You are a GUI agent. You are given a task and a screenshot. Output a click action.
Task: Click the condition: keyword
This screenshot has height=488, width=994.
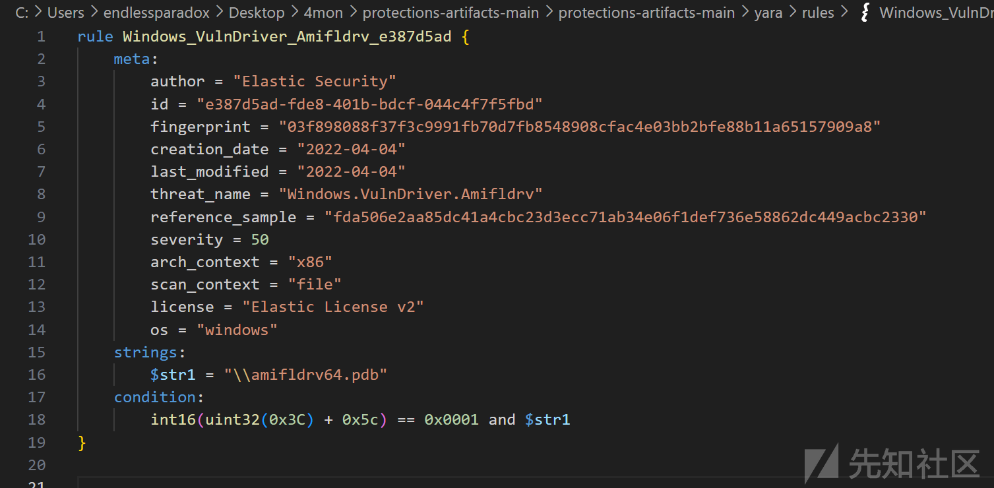pyautogui.click(x=159, y=397)
